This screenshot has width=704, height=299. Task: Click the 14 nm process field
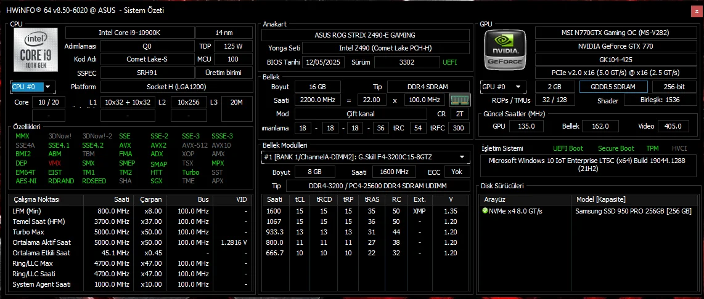coord(224,33)
